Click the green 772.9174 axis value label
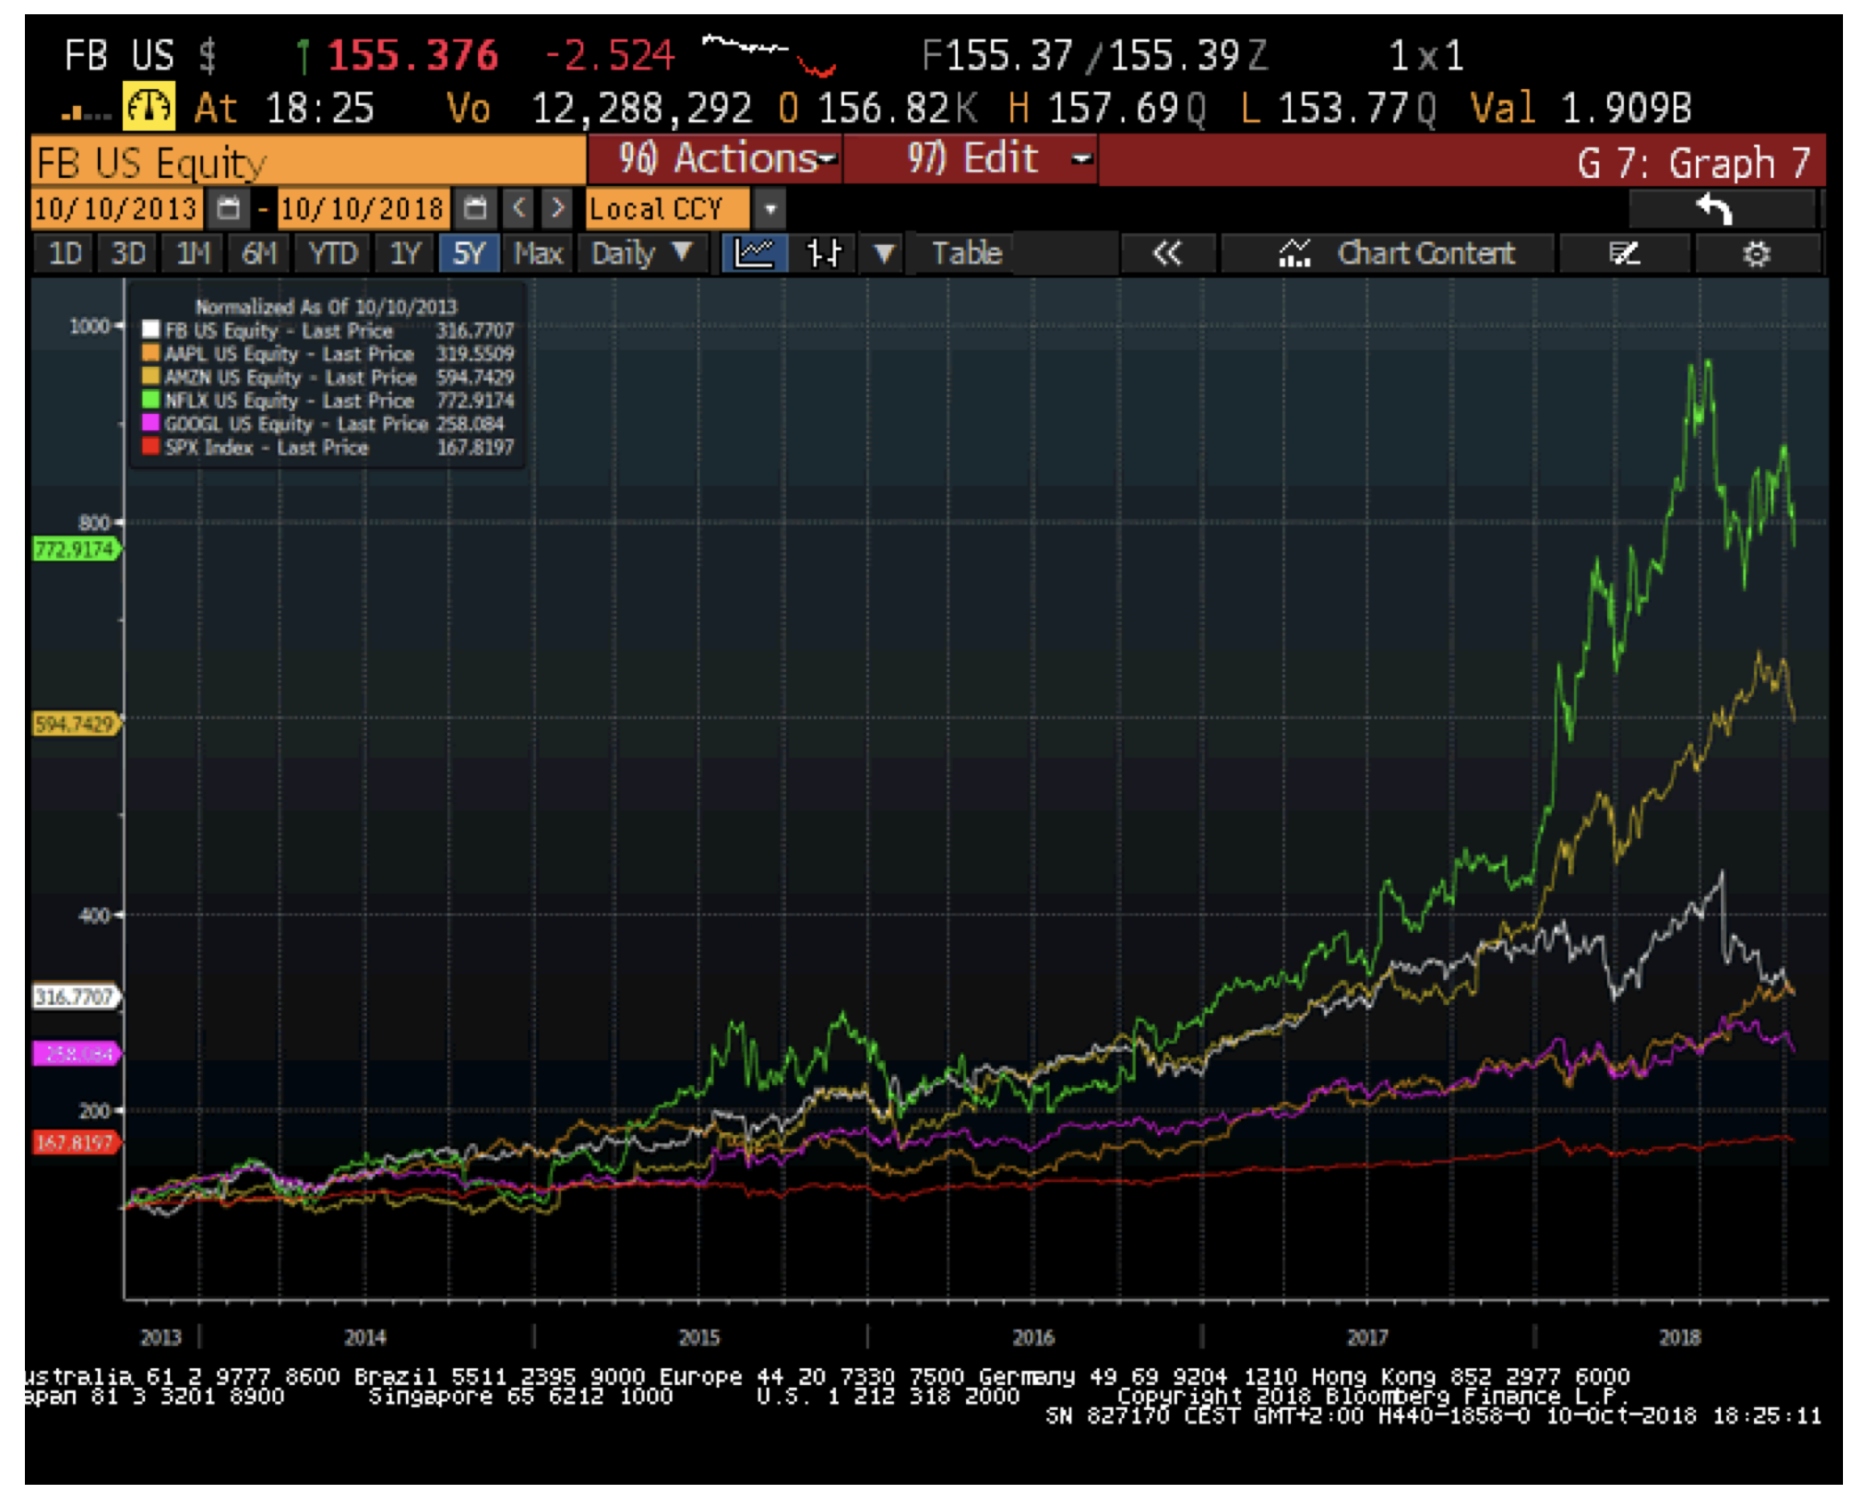The image size is (1859, 1499). 76,549
